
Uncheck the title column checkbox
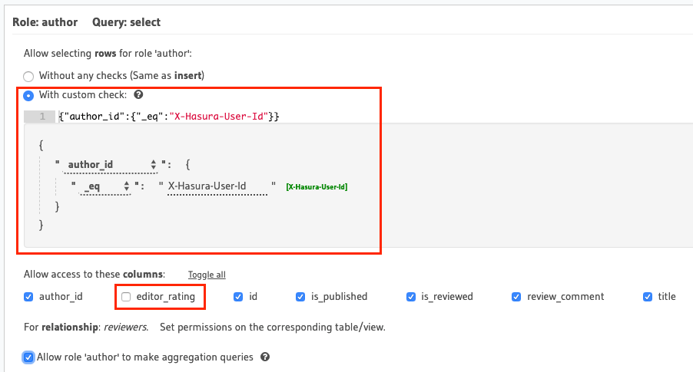[x=647, y=297]
